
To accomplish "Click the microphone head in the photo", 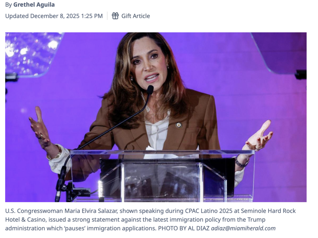I will click(x=150, y=90).
